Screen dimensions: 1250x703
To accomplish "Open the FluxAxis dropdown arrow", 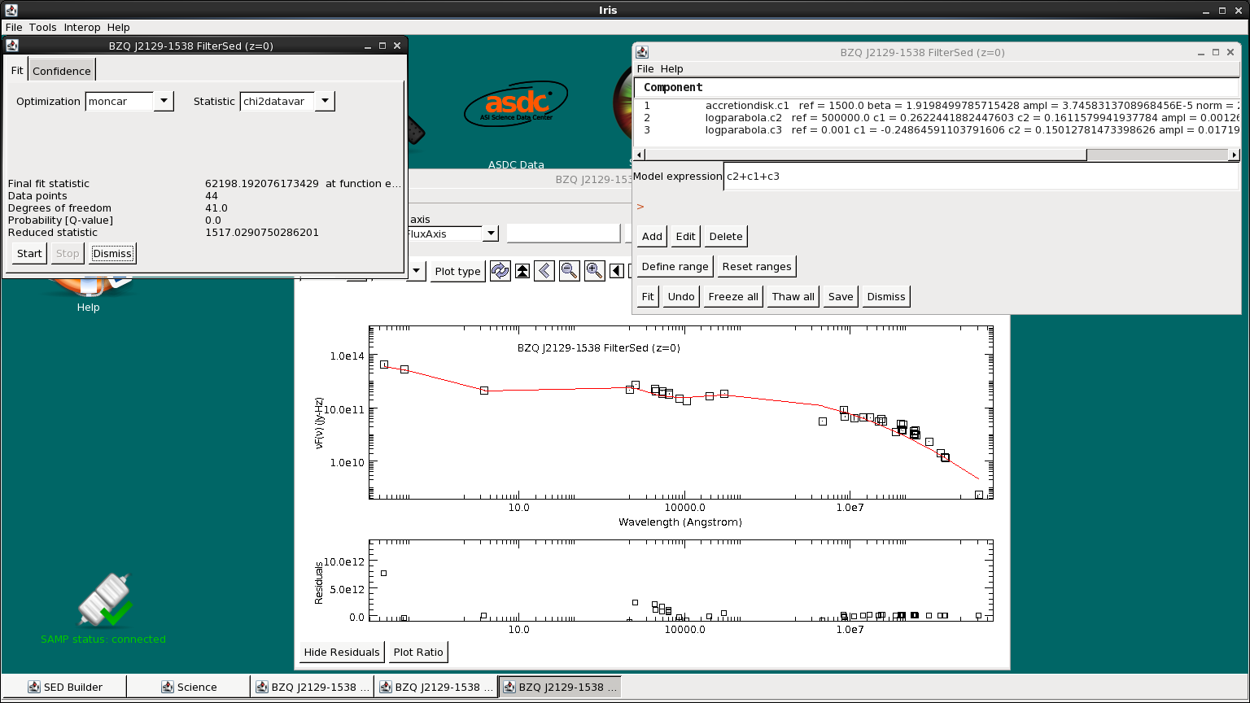I will point(490,234).
